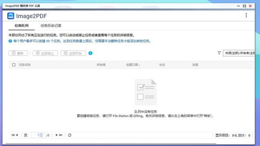Click the 所有者 column header
260x146 pixels.
click(101, 65)
